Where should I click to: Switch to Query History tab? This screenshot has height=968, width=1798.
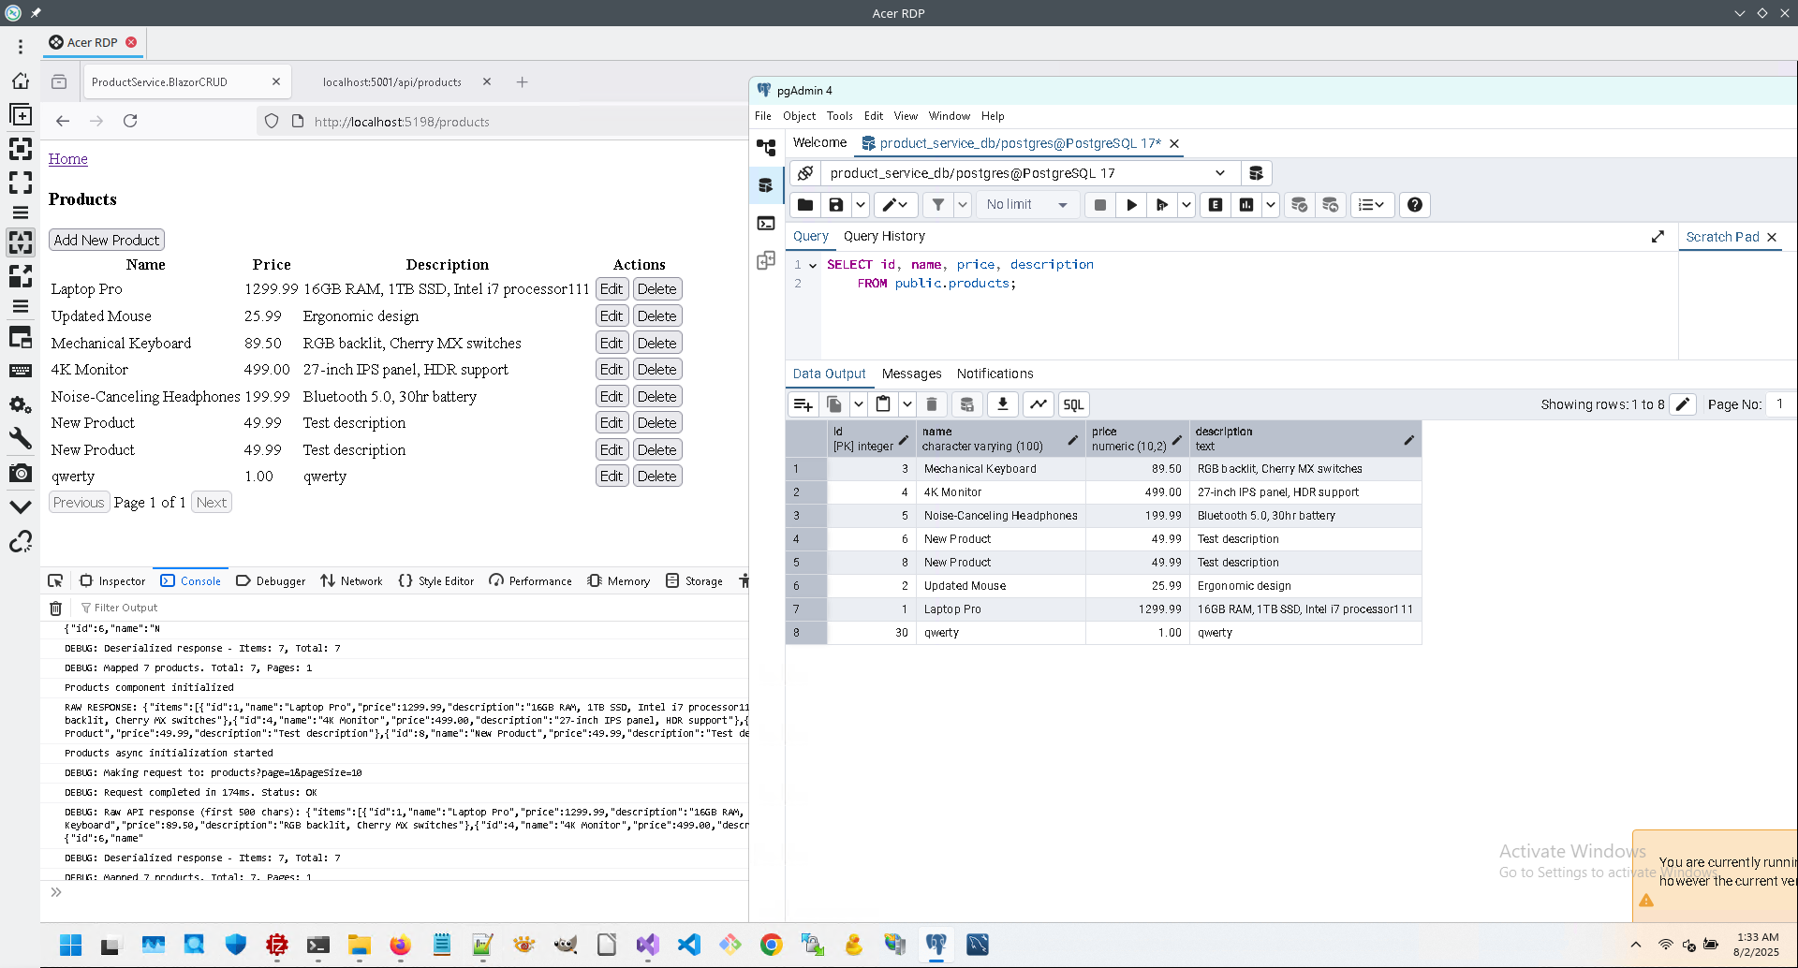point(884,237)
